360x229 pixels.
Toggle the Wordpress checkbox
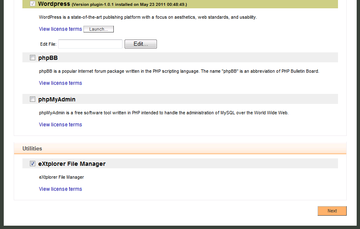tap(33, 3)
